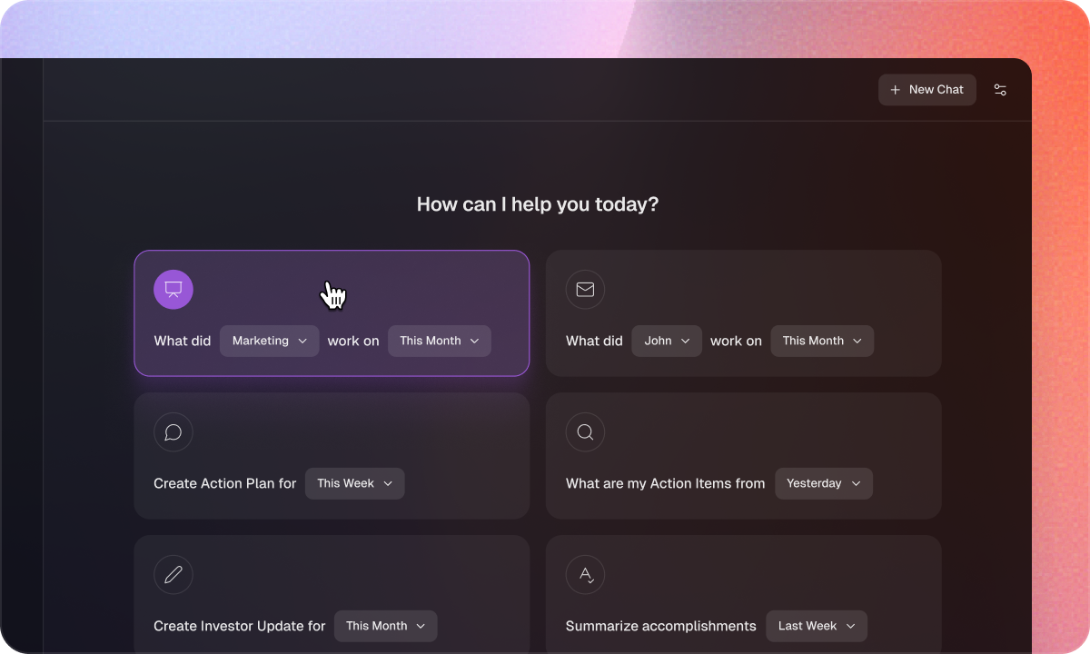Viewport: 1090px width, 654px height.
Task: Select the "Summarize accomplishments" text
Action: click(x=660, y=626)
